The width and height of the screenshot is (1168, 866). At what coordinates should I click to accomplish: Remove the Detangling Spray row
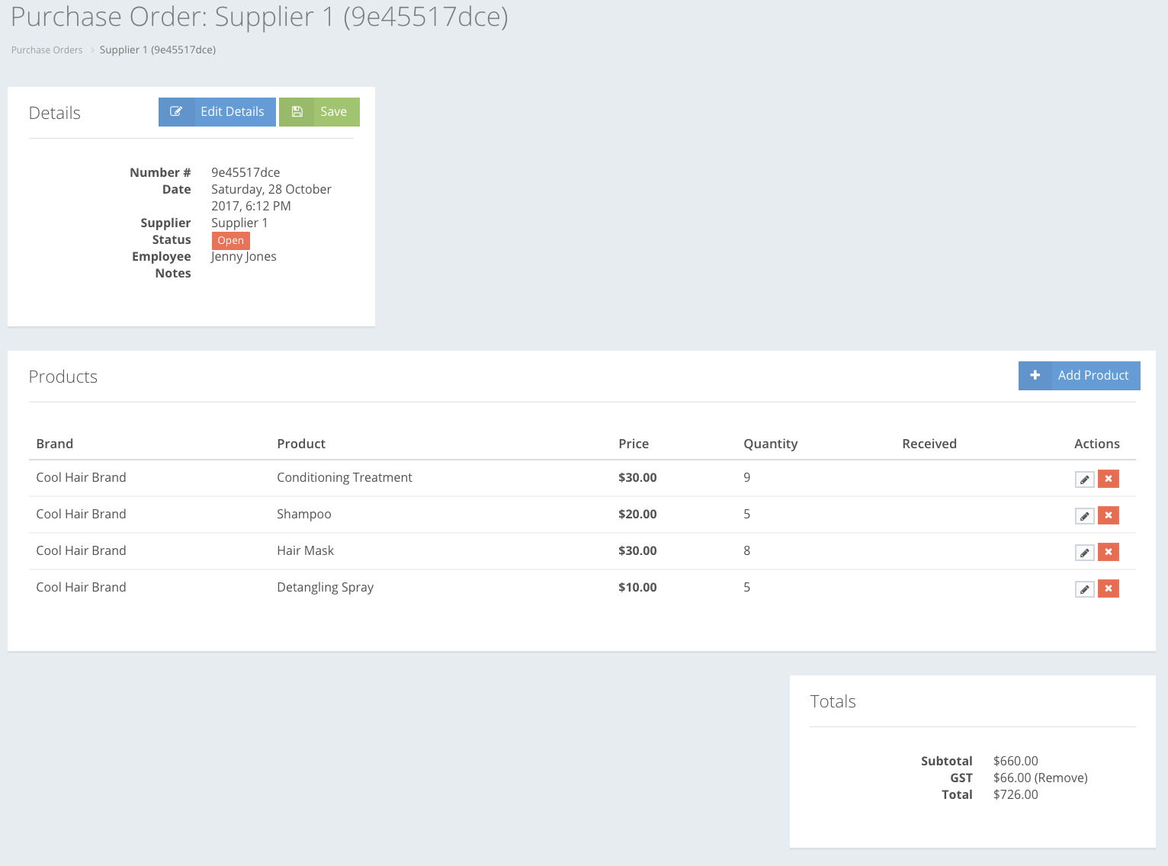(1109, 589)
